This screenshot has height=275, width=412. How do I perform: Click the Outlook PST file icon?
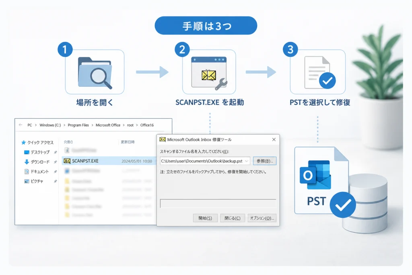point(321,180)
